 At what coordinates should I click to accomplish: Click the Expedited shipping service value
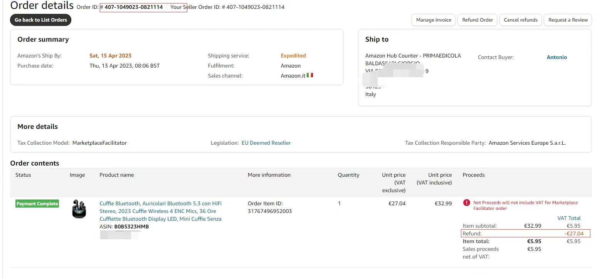293,56
